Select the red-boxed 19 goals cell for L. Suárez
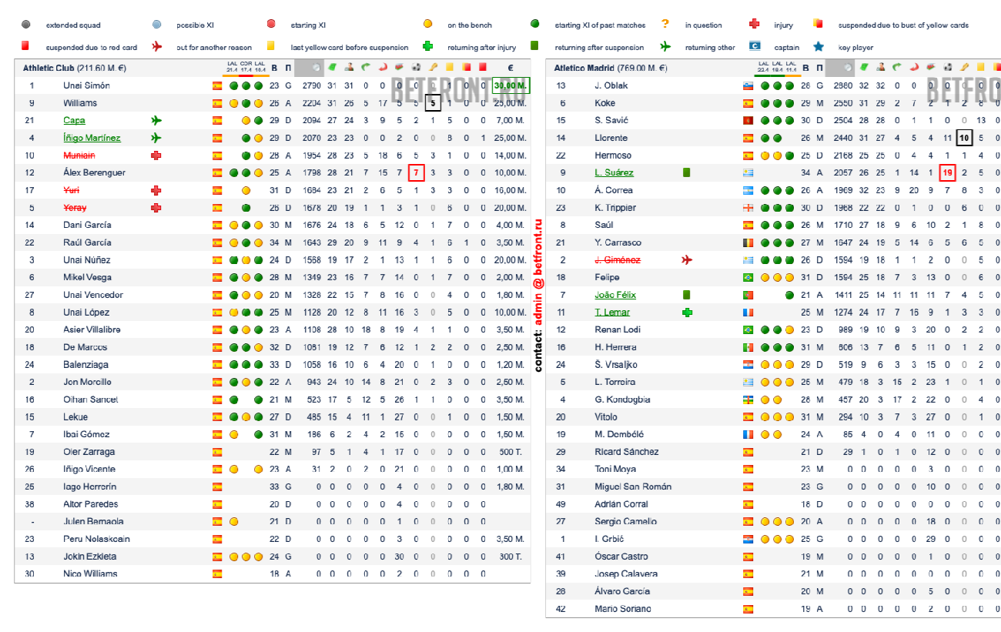This screenshot has width=1001, height=632. tap(947, 172)
